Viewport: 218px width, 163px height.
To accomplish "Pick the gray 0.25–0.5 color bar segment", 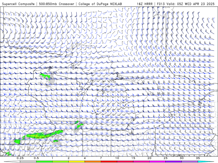I will pyautogui.click(x=28, y=162).
